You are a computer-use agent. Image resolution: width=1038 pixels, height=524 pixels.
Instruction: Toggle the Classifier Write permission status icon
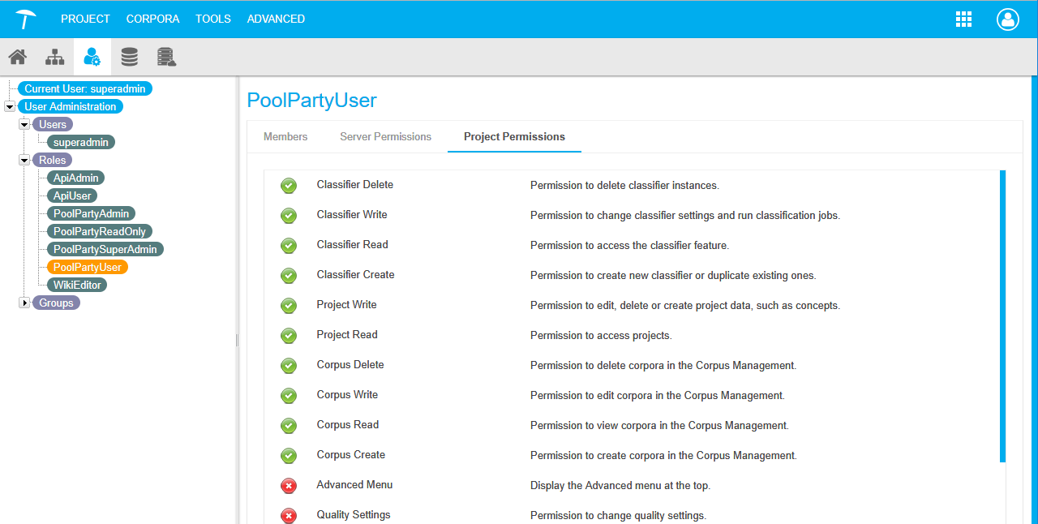(x=289, y=216)
